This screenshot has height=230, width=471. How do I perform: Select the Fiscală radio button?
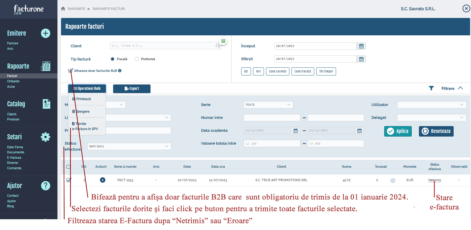(x=113, y=59)
